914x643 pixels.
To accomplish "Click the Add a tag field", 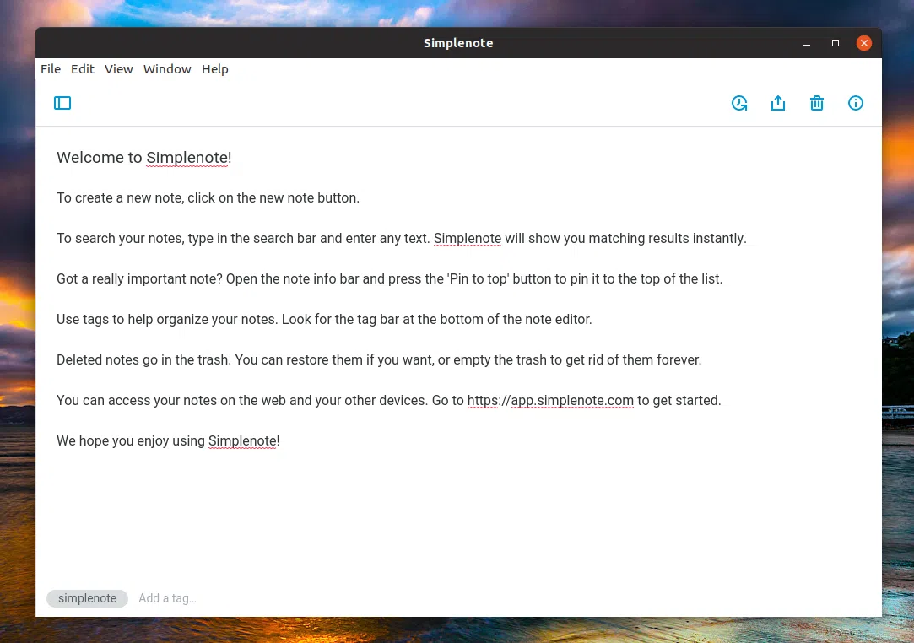I will pos(167,598).
